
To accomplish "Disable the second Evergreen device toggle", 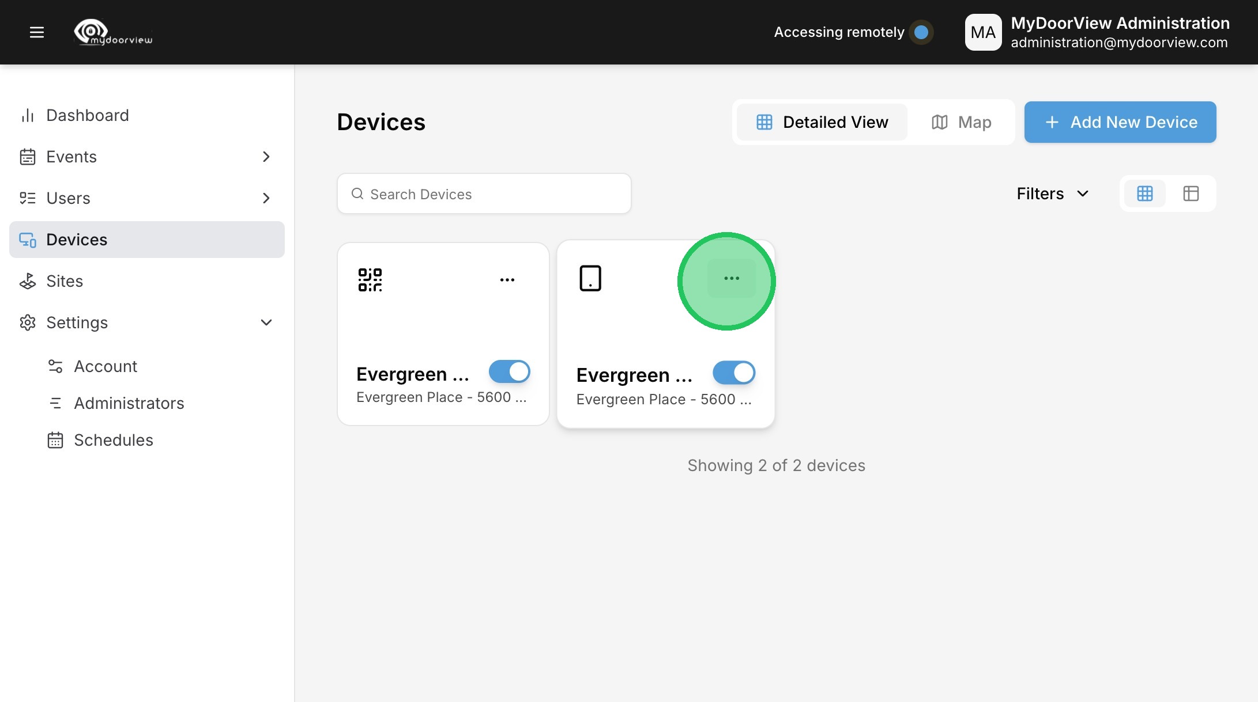I will 733,373.
